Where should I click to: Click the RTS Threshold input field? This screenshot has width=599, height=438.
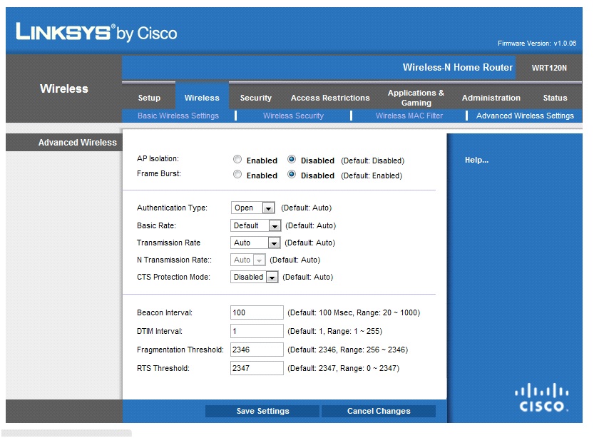pos(257,368)
